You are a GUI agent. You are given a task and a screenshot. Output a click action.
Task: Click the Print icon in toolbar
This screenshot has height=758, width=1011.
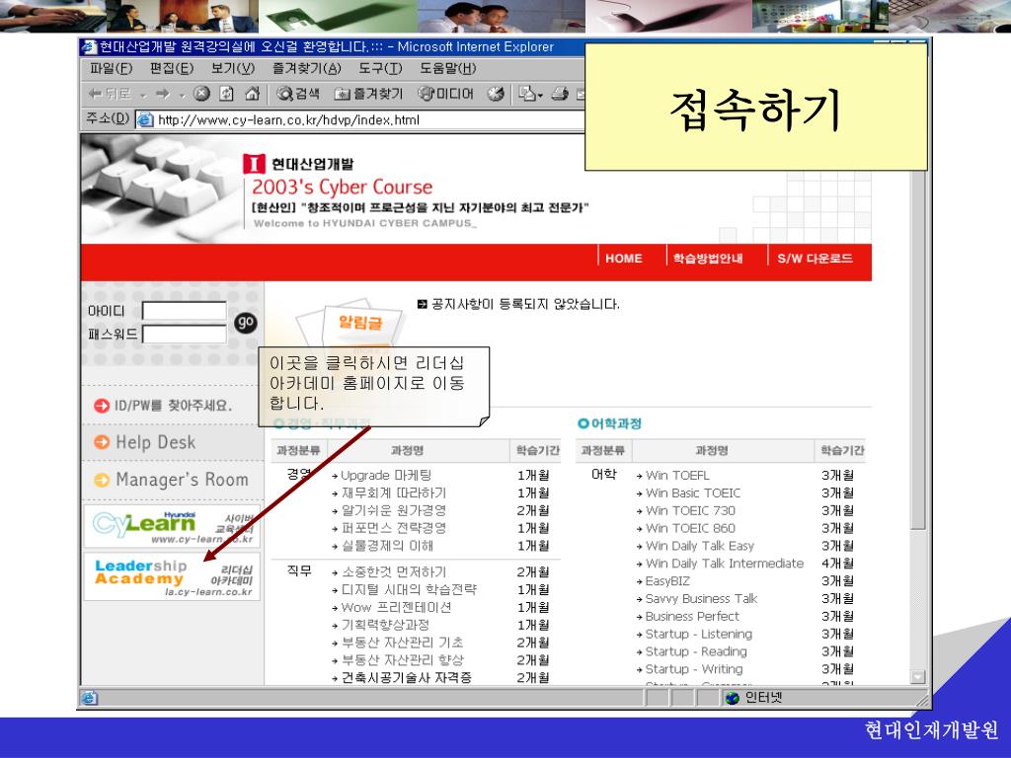(560, 94)
